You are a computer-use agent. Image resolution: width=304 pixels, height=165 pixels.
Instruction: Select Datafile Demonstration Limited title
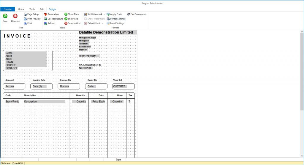pyautogui.click(x=106, y=32)
